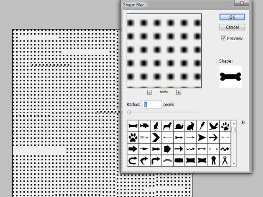Choose the curved swoosh arrow shape
The height and width of the screenshot is (197, 263).
[x=144, y=161]
